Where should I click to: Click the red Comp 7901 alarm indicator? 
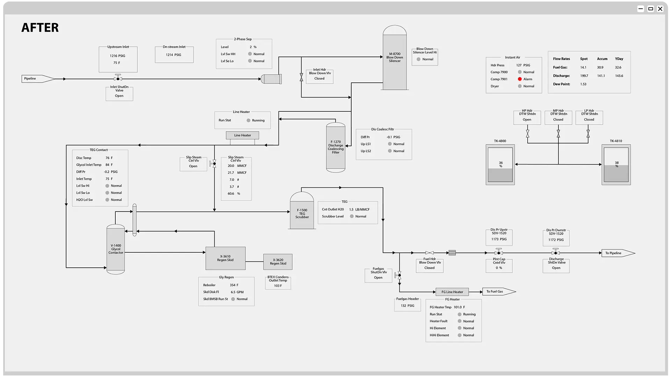[520, 79]
